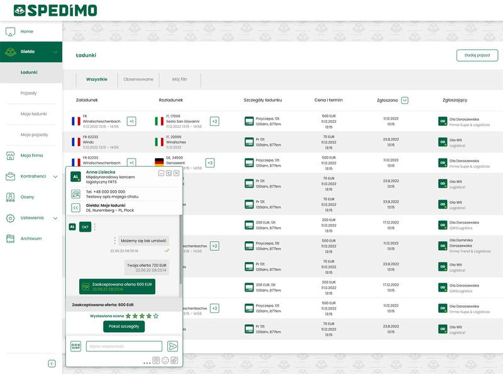
Task: Click the fifth empty rating star
Action: [x=156, y=316]
